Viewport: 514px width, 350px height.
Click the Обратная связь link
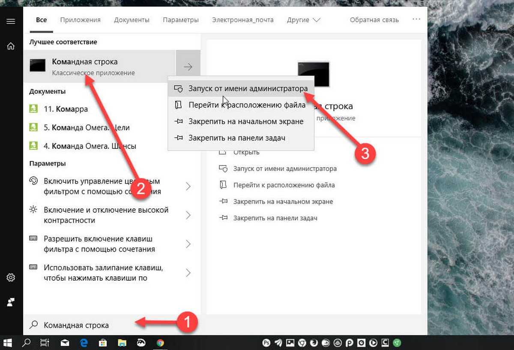coord(374,20)
